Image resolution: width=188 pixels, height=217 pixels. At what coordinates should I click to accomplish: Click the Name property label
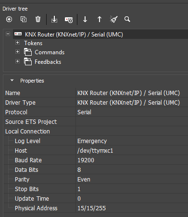click(13, 93)
